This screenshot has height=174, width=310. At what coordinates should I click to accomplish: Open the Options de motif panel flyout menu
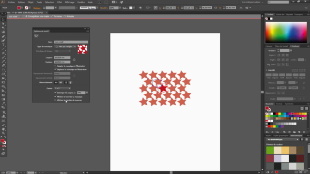[88, 31]
